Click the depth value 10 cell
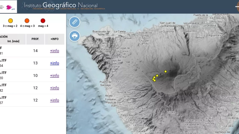239x134 pixels. (36, 75)
